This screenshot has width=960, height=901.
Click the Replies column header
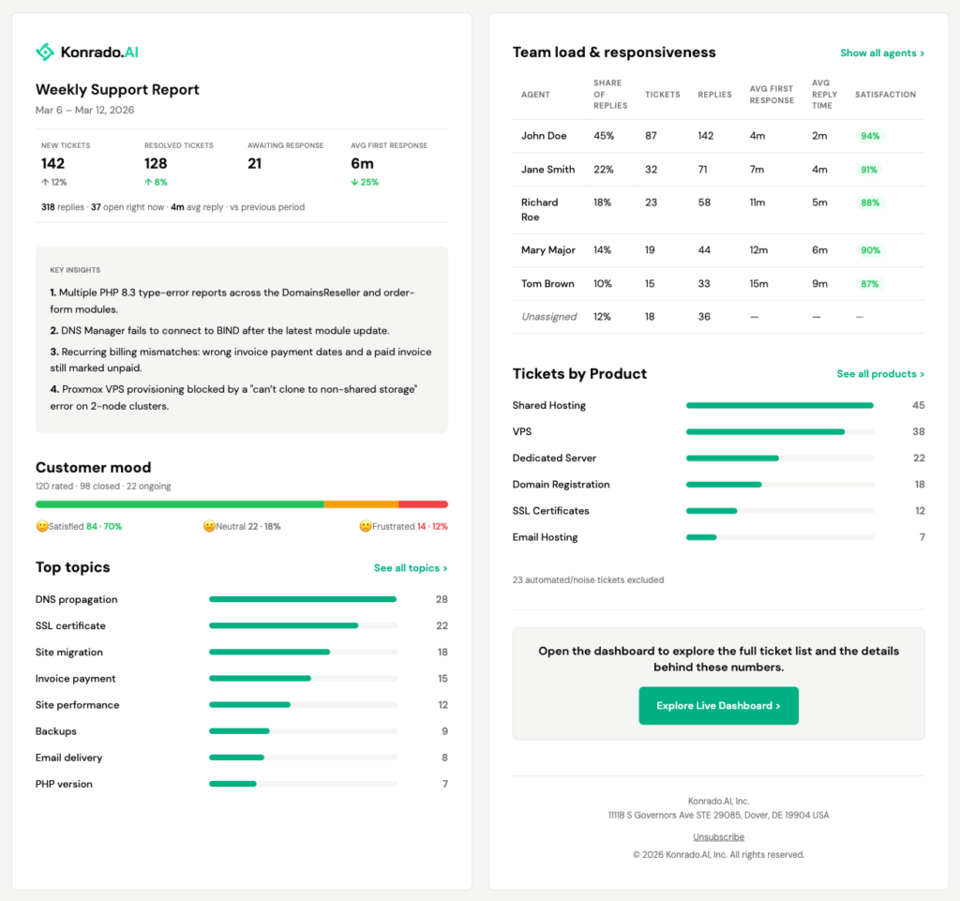[714, 95]
